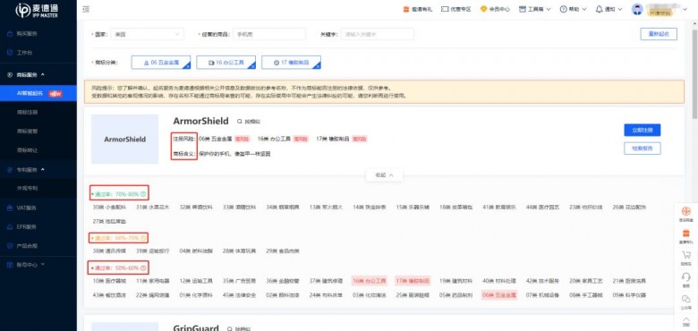Click the user avatar in the header

[637, 9]
